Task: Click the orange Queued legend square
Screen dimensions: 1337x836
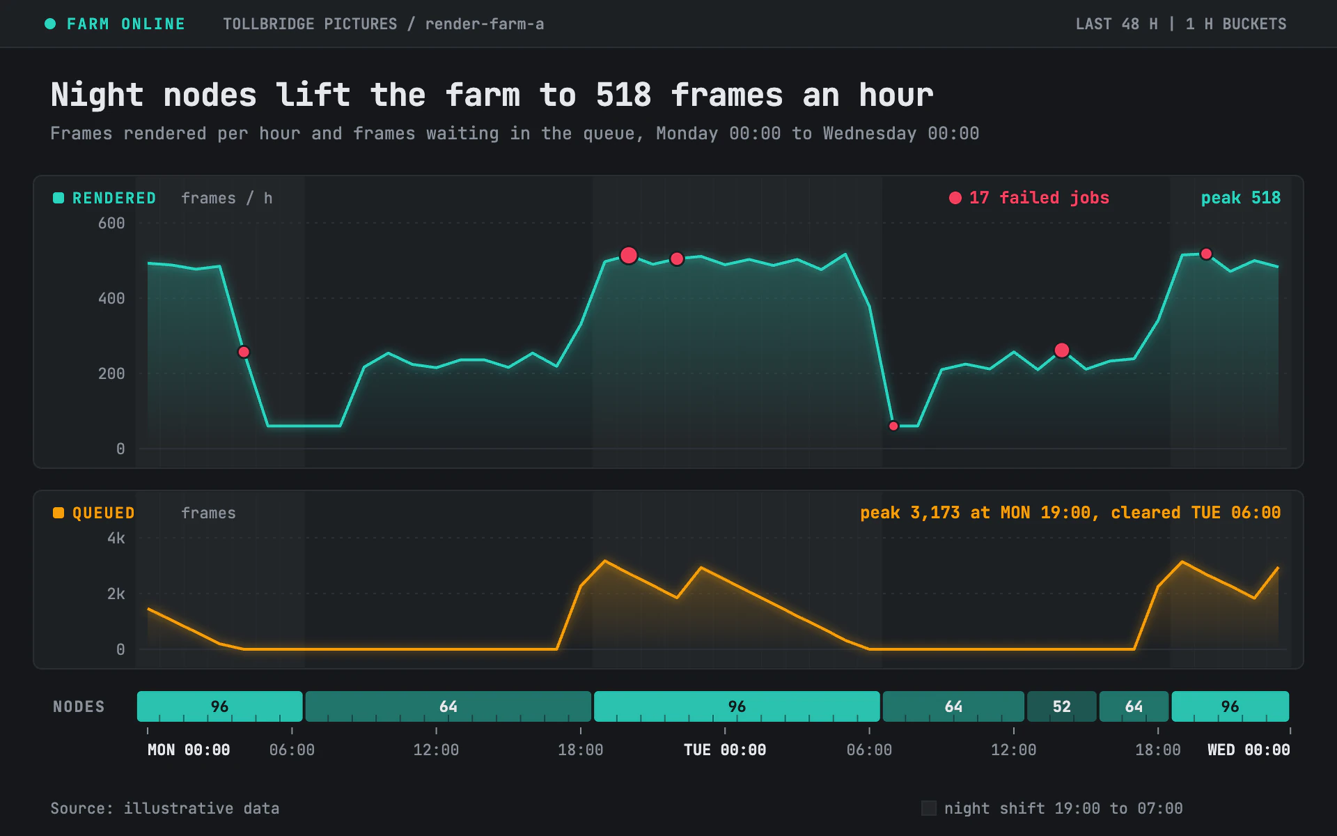Action: (58, 513)
